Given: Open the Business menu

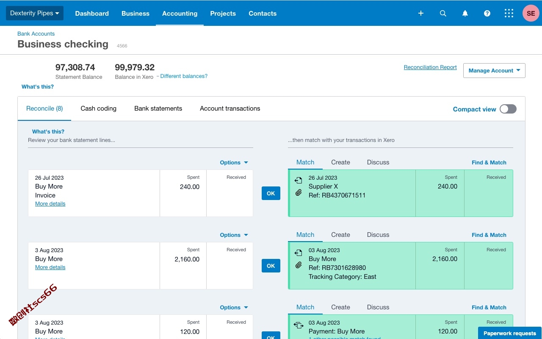Looking at the screenshot, I should pyautogui.click(x=135, y=13).
